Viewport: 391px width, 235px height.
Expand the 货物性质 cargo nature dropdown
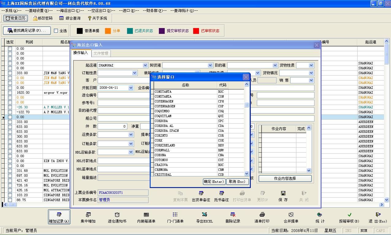[311, 65]
